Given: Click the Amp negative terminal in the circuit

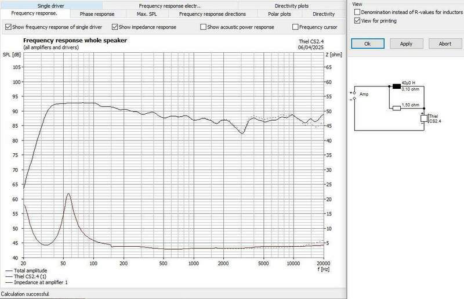Looking at the screenshot, I should (x=354, y=99).
